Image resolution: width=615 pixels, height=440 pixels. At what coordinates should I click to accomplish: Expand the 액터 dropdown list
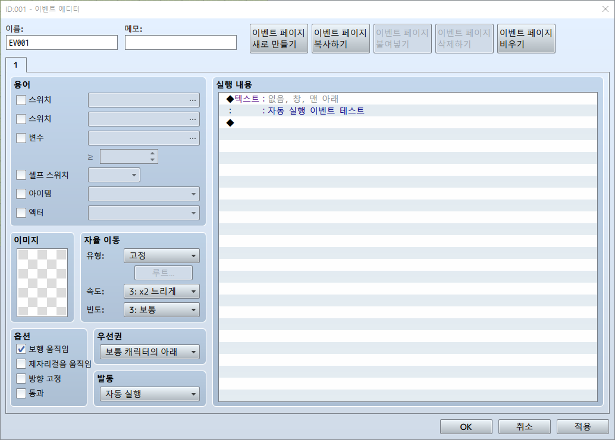(x=144, y=213)
